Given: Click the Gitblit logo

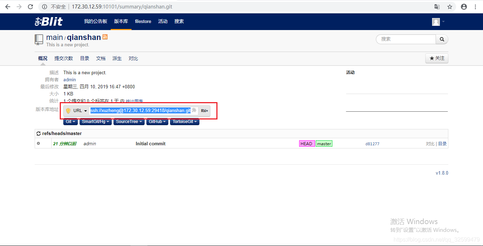Looking at the screenshot, I should 49,22.
